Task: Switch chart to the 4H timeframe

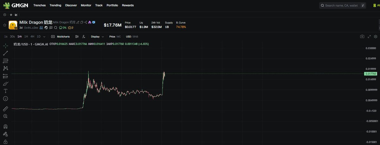Action: click(x=32, y=37)
